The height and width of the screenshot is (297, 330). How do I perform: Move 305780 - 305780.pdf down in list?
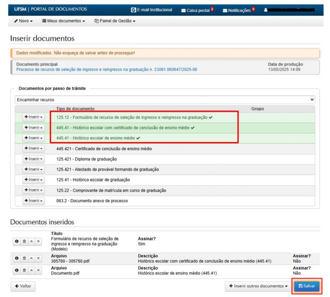pos(38,258)
